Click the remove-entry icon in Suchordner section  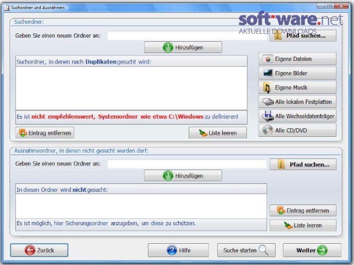coord(23,132)
